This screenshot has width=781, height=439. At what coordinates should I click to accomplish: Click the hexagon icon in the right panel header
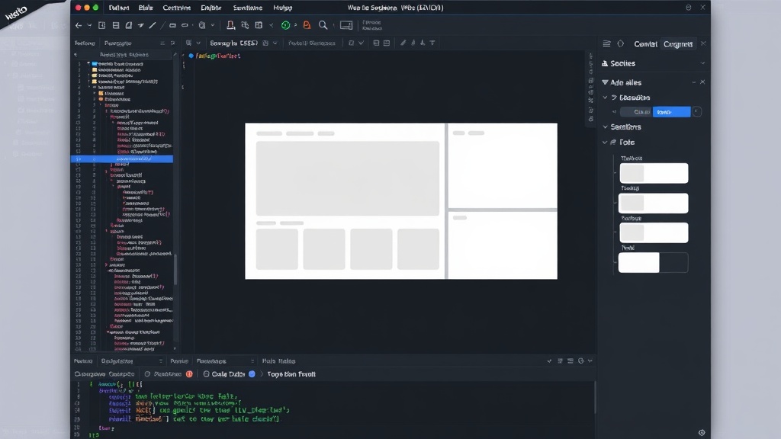pos(621,43)
